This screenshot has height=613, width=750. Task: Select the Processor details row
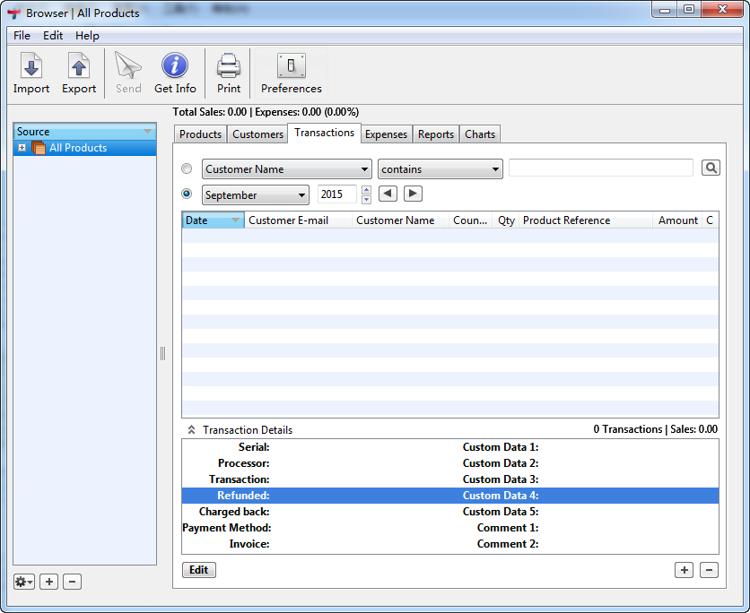point(450,463)
